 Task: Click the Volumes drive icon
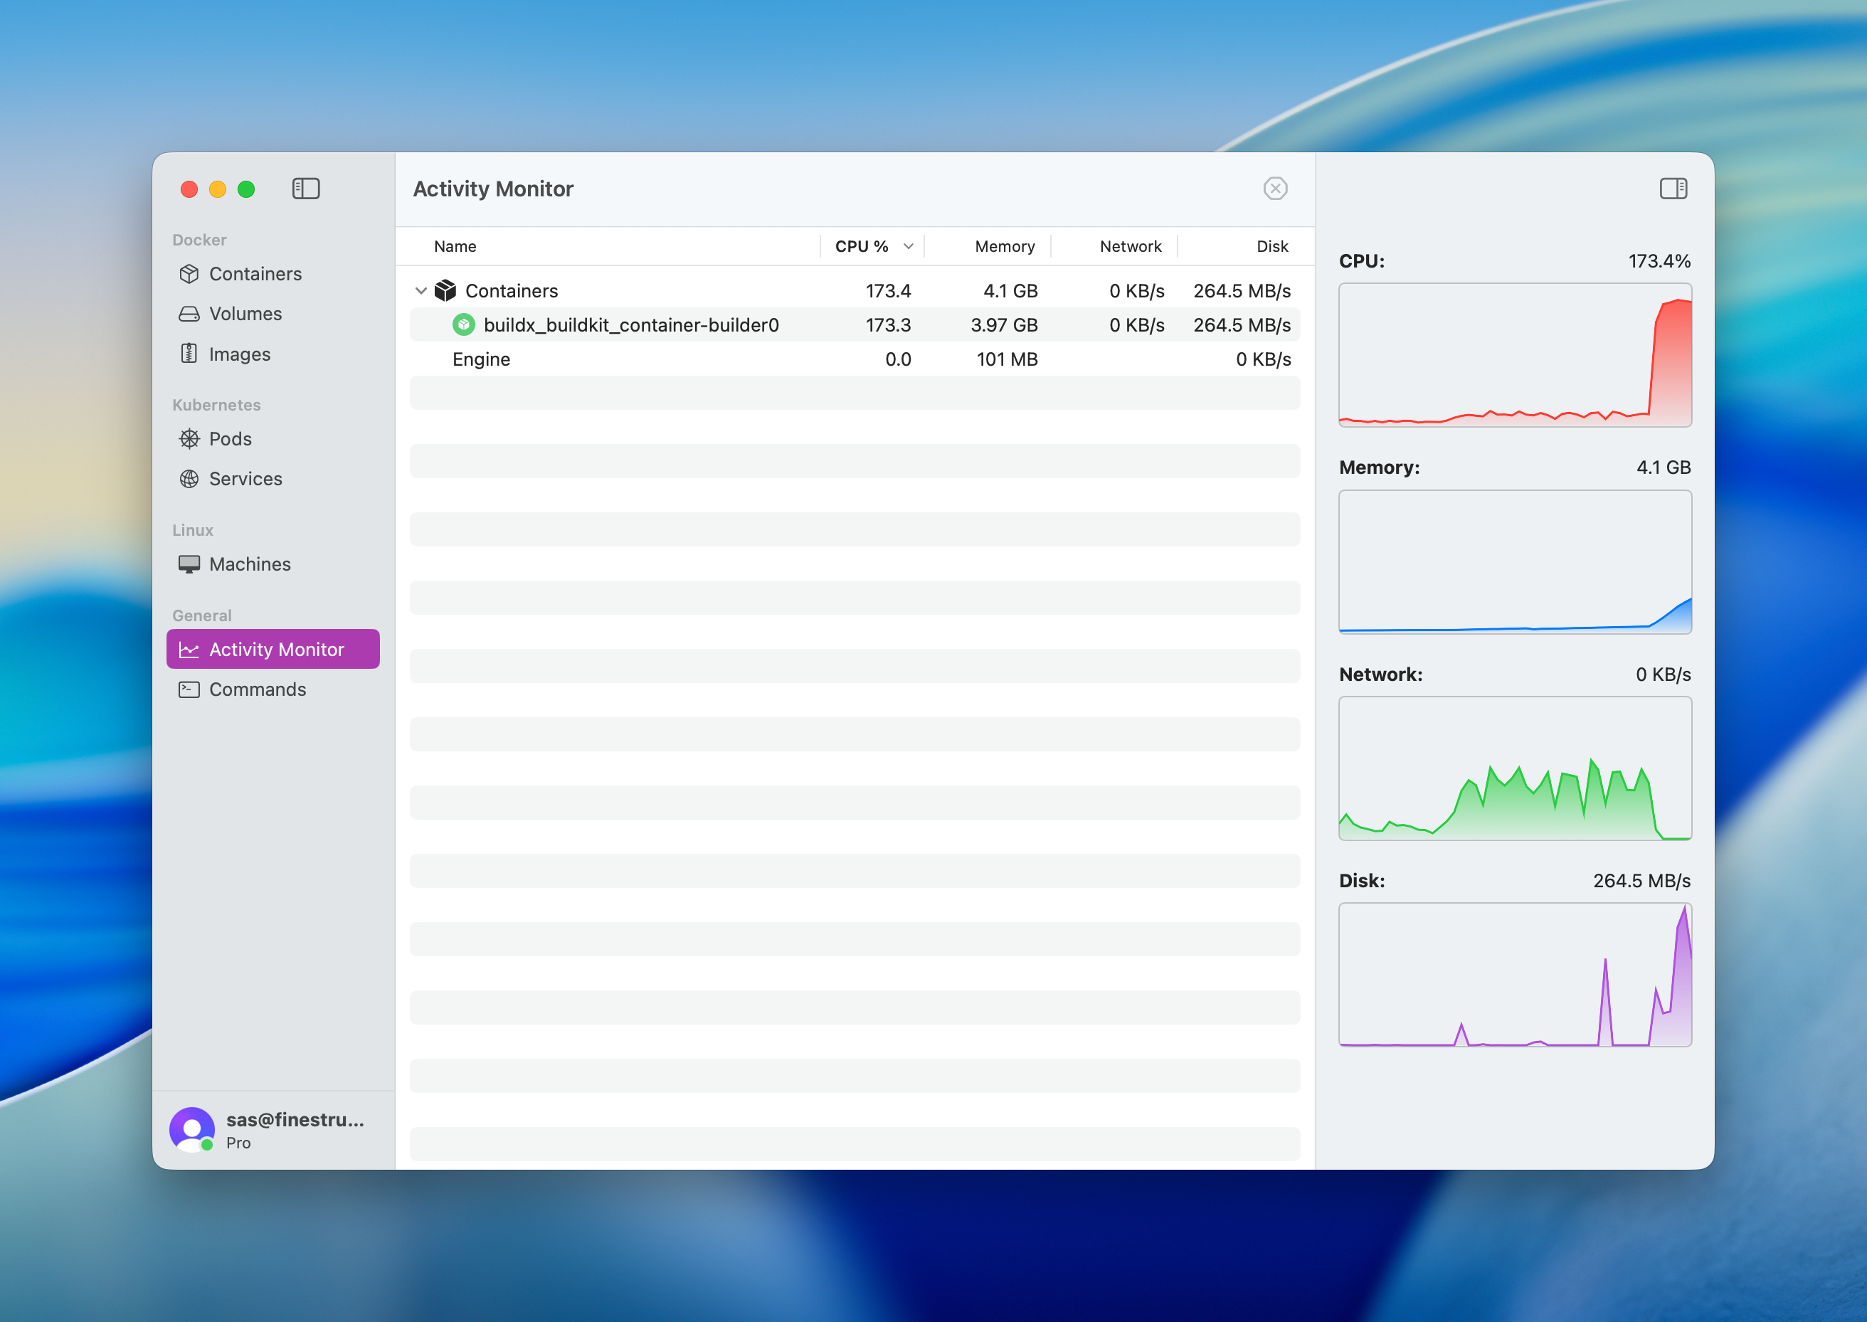[x=189, y=314]
